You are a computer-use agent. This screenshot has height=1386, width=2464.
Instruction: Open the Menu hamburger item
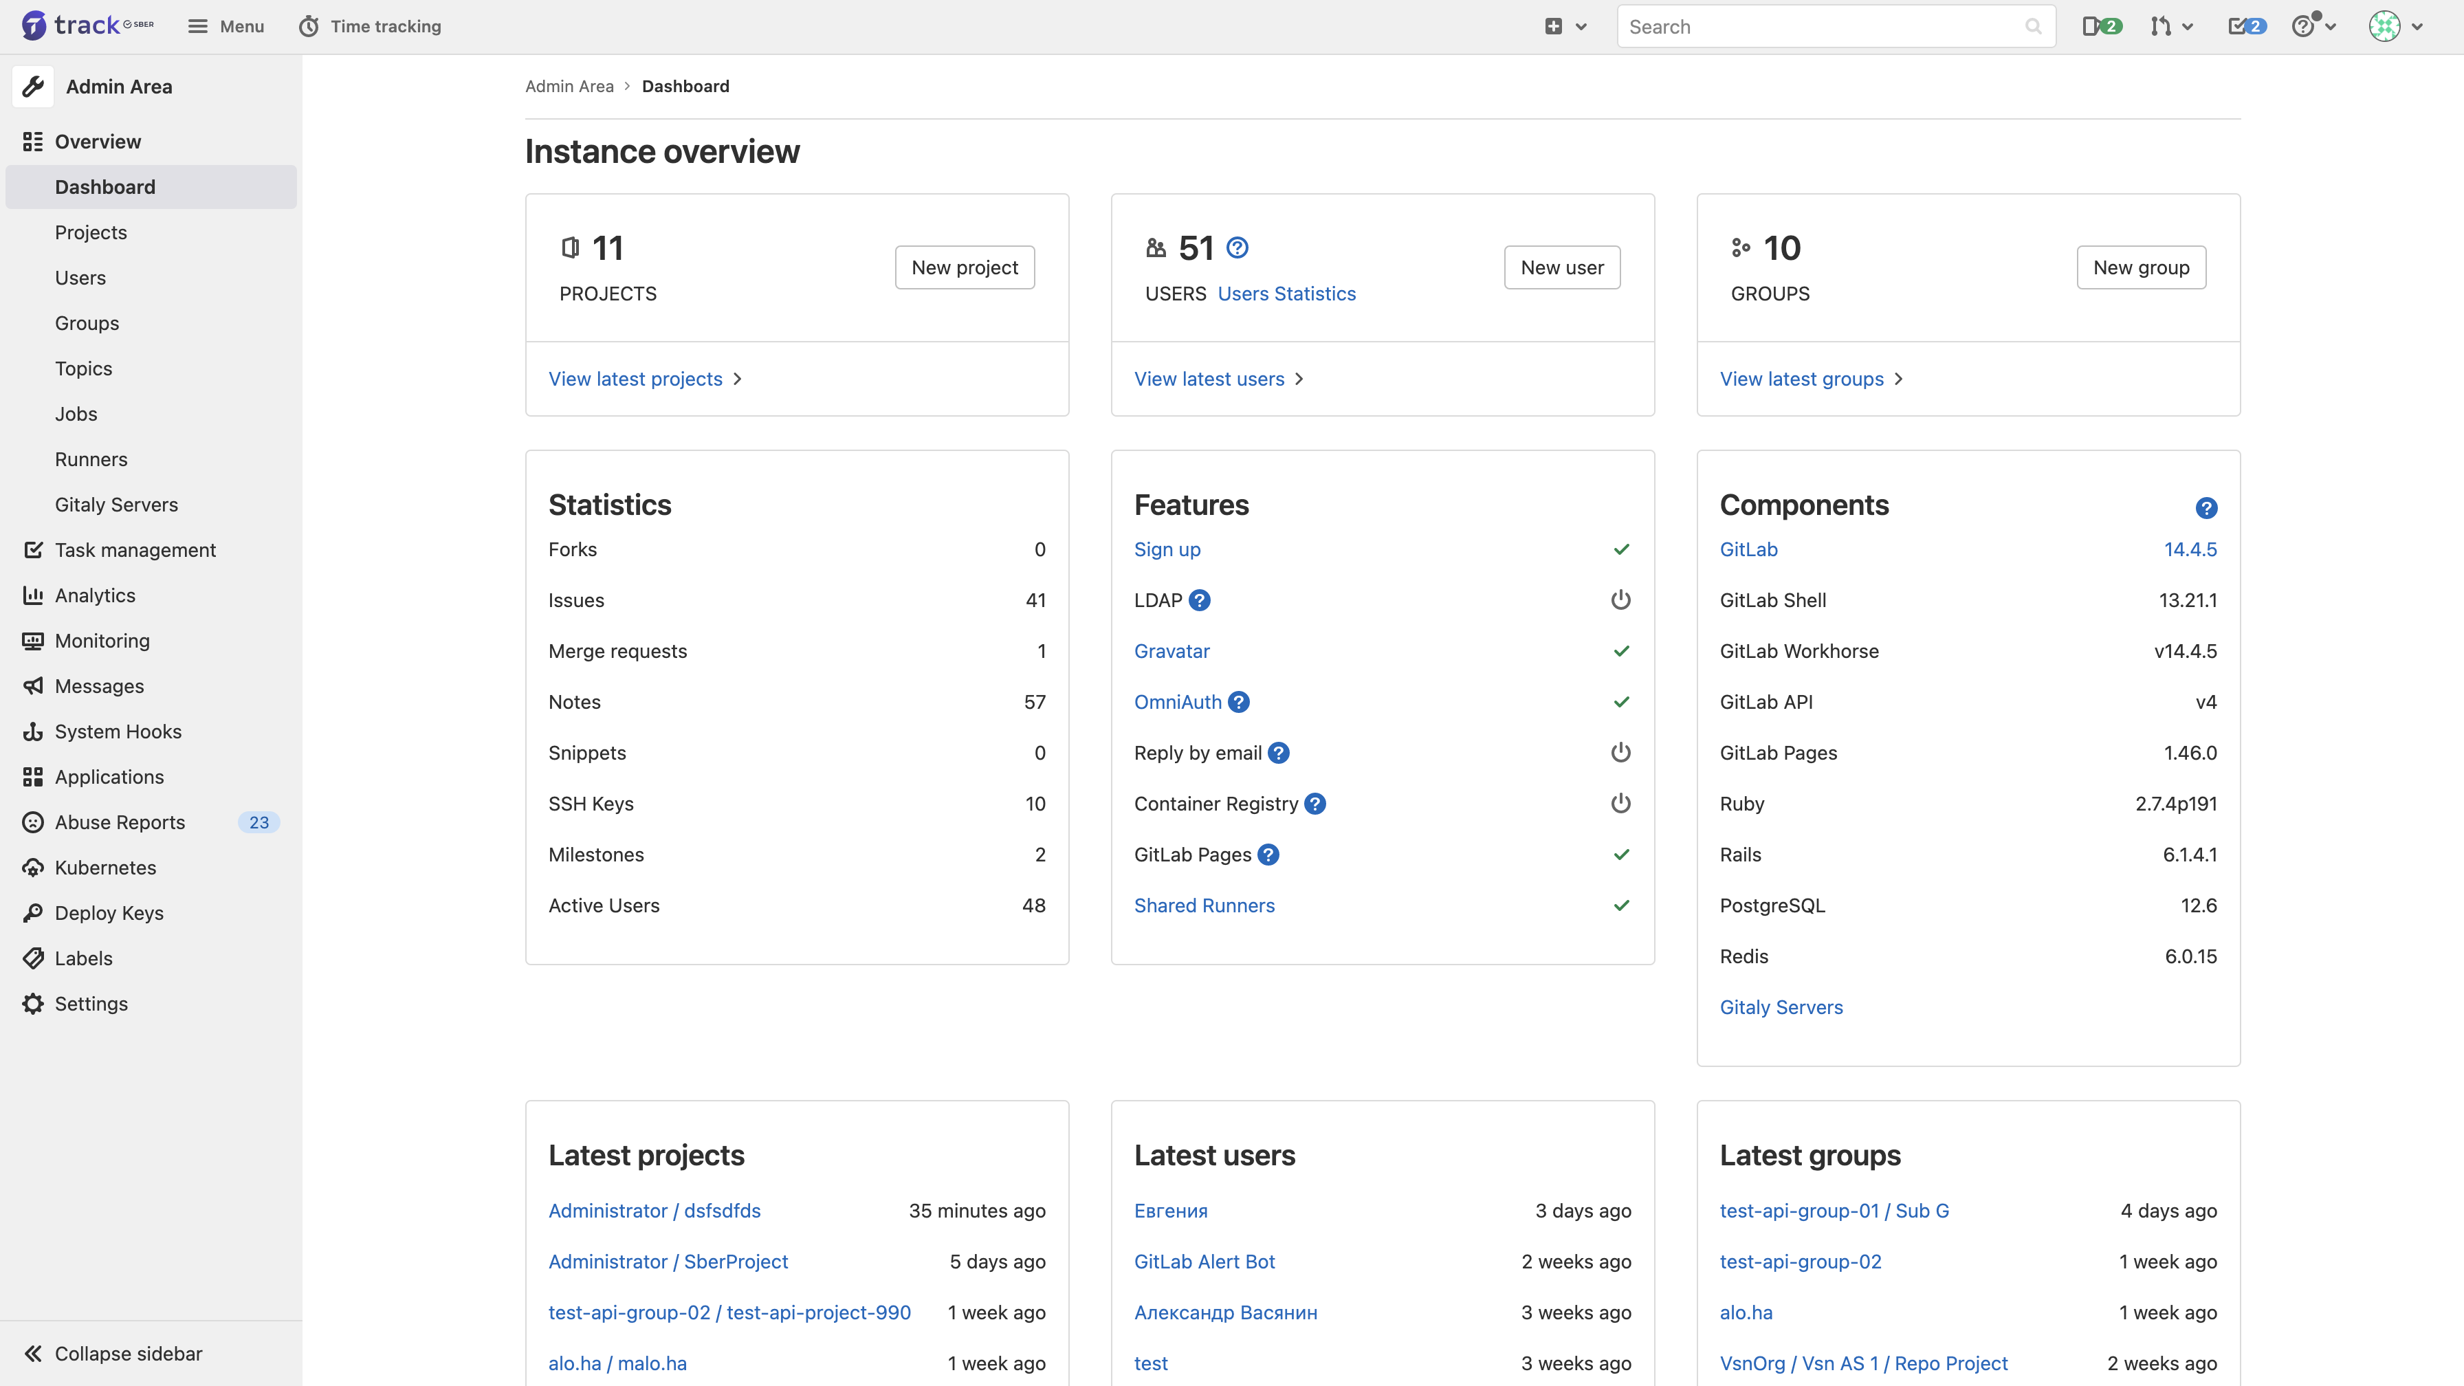pyautogui.click(x=225, y=27)
